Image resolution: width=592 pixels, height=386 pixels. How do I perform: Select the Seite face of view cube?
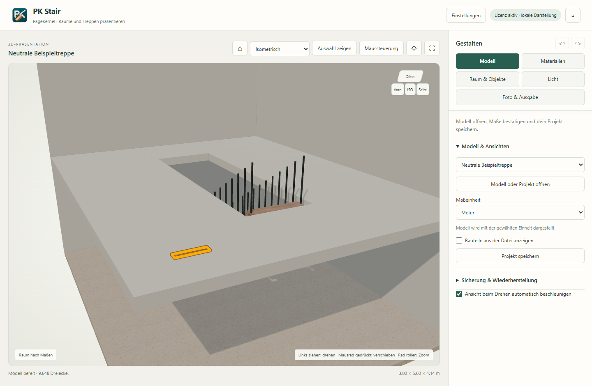(423, 90)
